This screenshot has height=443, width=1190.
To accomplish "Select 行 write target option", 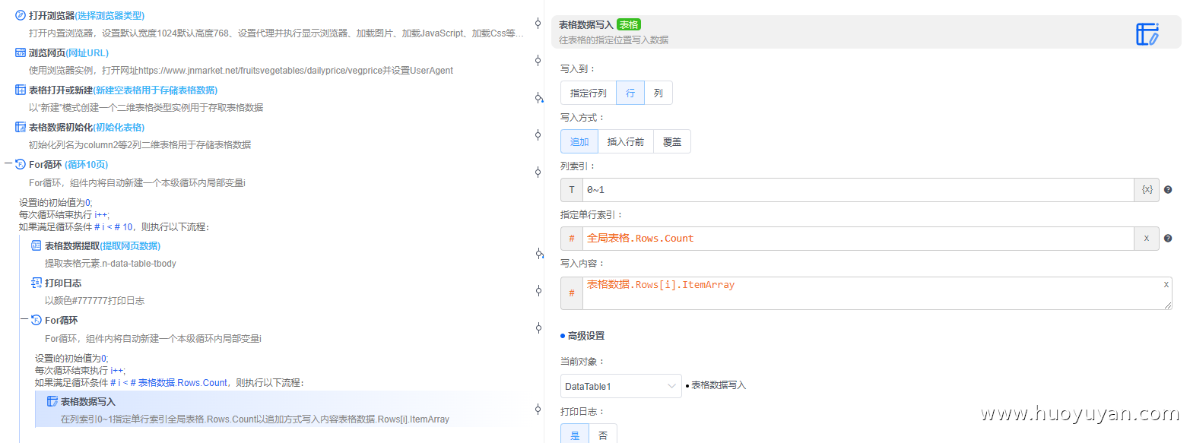I will [x=630, y=93].
